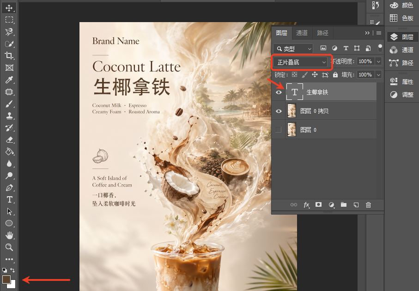Swap foreground and background colors
Image resolution: width=419 pixels, height=291 pixels.
(12, 270)
